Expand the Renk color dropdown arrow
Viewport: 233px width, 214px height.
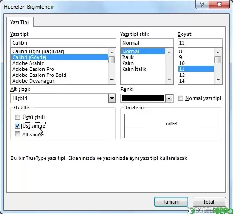pyautogui.click(x=169, y=99)
